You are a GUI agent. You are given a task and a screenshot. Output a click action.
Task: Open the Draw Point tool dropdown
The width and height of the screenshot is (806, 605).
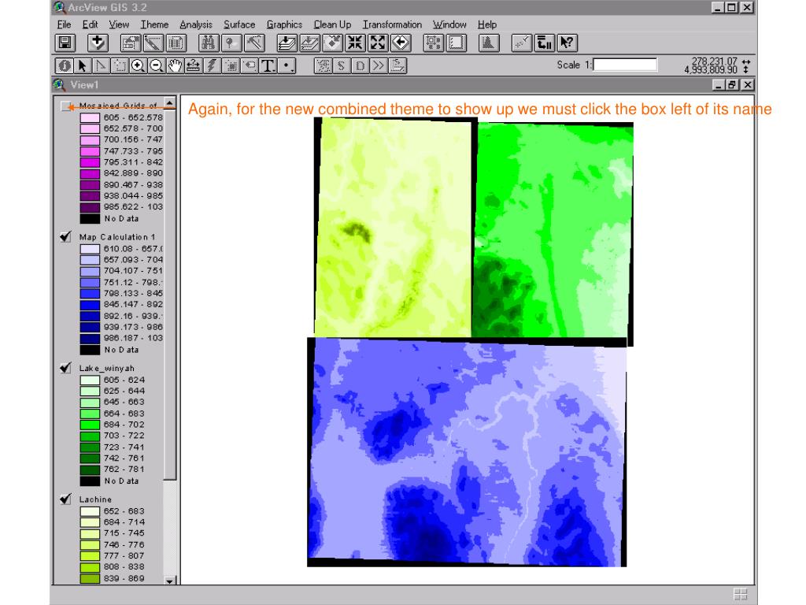pyautogui.click(x=287, y=66)
